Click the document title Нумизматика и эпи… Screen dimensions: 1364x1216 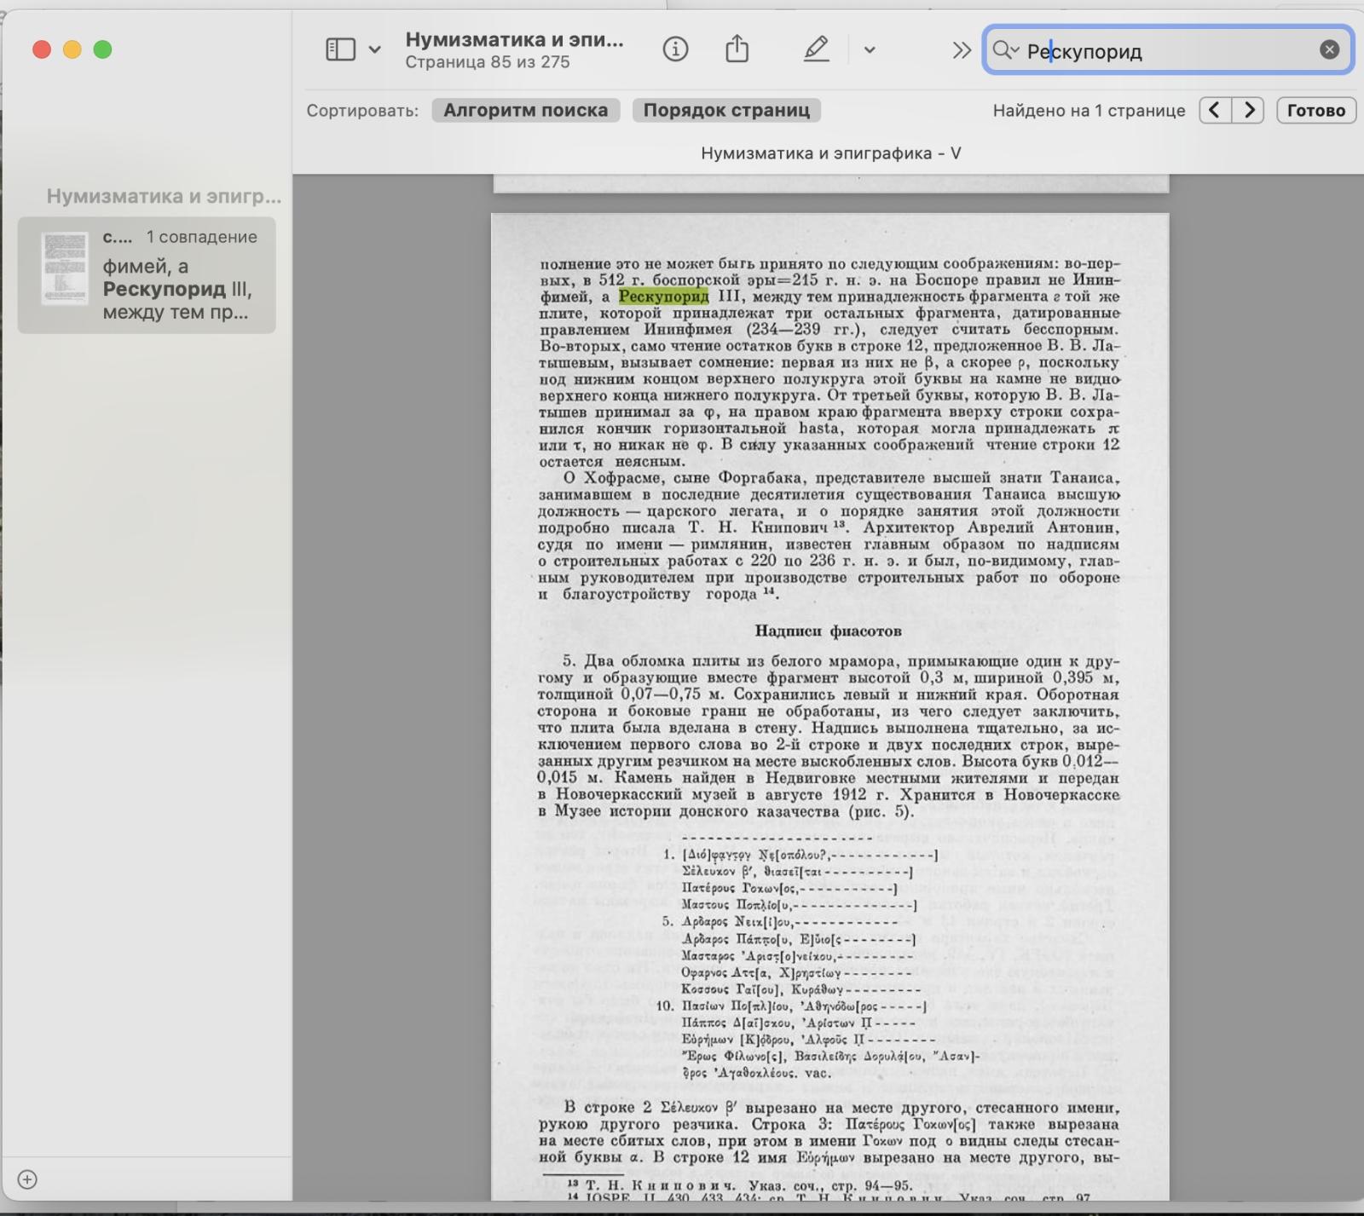click(514, 39)
